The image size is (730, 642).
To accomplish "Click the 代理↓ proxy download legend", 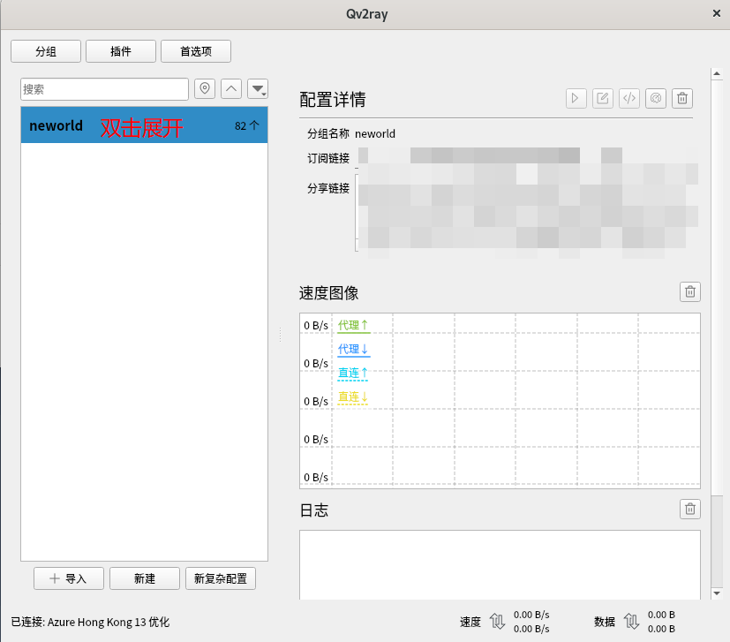I will click(x=353, y=350).
